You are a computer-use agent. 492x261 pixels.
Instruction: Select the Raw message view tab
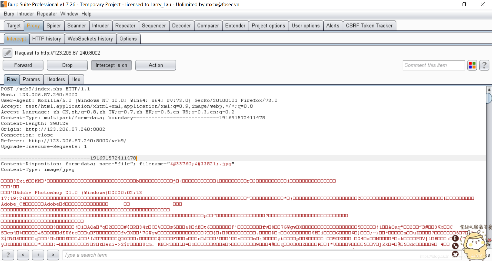pos(12,79)
